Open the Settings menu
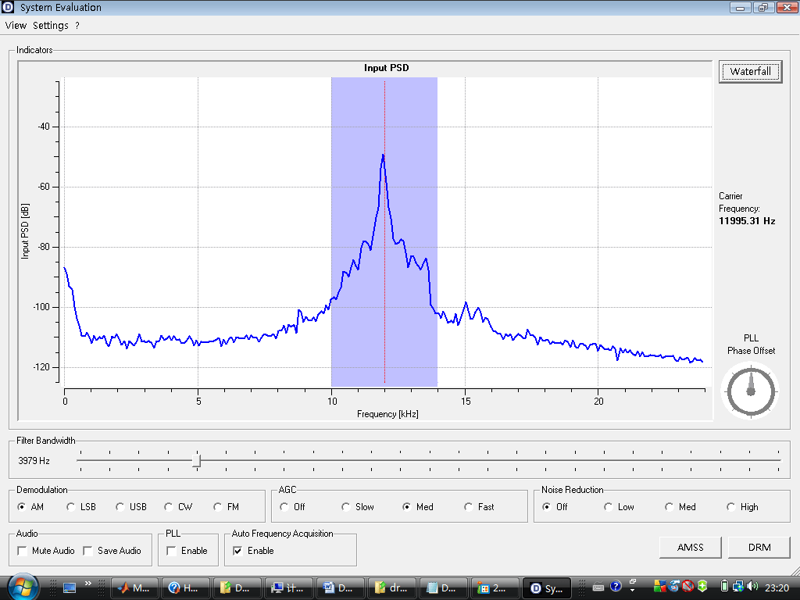Viewport: 800px width, 600px height. pos(51,26)
